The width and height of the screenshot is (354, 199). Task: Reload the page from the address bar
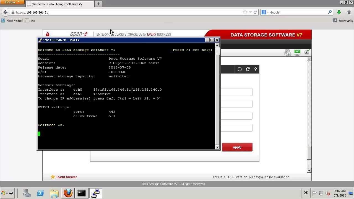point(255,12)
